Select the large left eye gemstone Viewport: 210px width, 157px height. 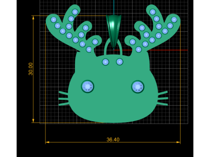pyautogui.click(x=87, y=86)
